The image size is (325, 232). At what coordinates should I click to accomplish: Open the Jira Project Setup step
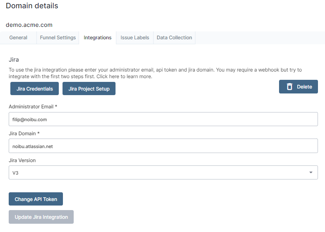[89, 89]
